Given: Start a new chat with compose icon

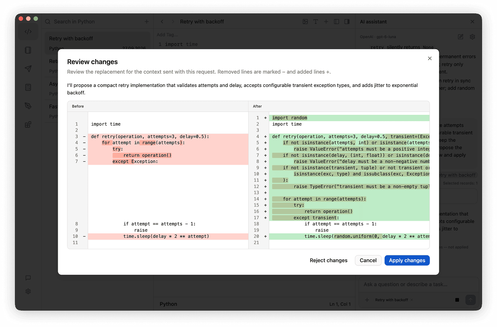Looking at the screenshot, I should click(x=461, y=37).
